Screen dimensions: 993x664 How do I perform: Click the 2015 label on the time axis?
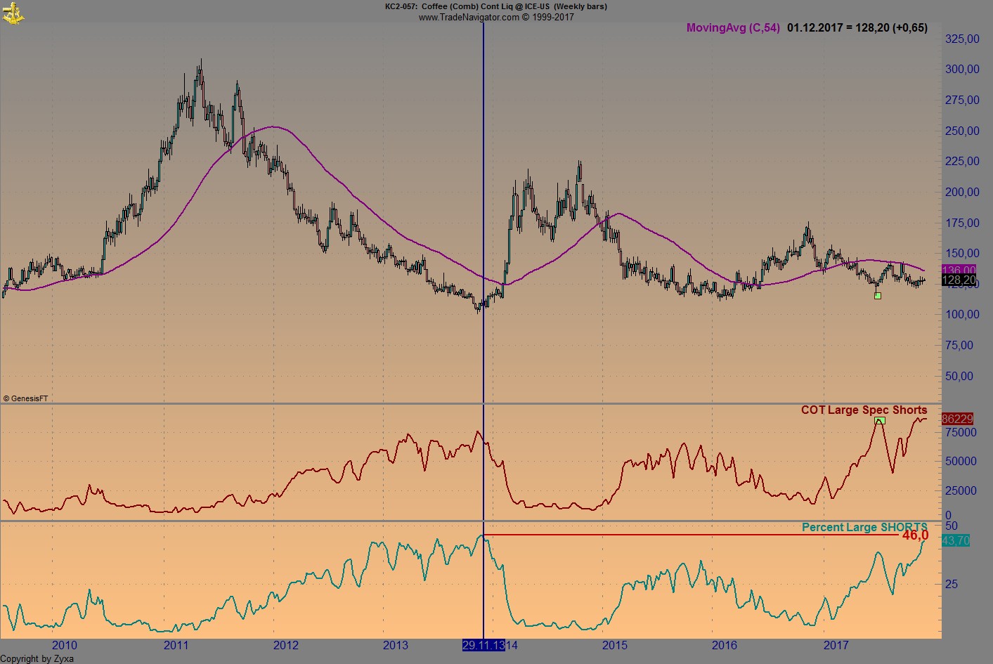[x=616, y=645]
